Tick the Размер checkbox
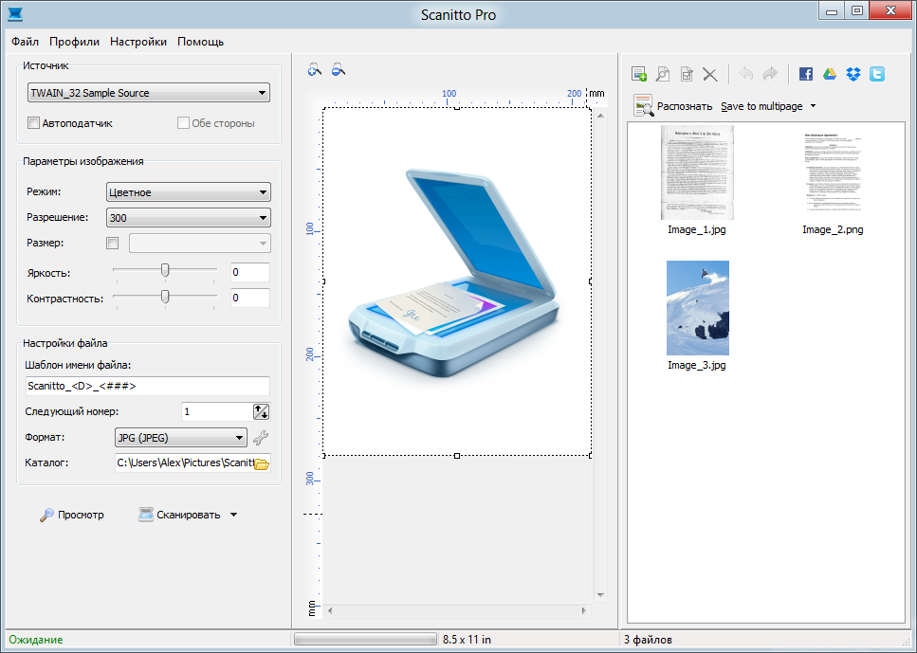 click(112, 244)
